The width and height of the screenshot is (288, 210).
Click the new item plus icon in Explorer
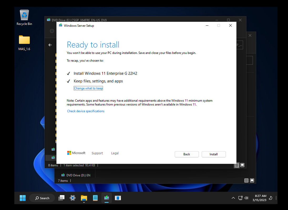(x=52, y=31)
